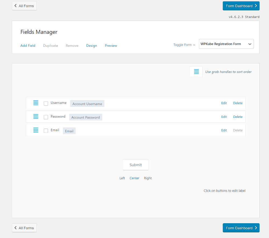Click Add Field in Fields Manager

28,46
